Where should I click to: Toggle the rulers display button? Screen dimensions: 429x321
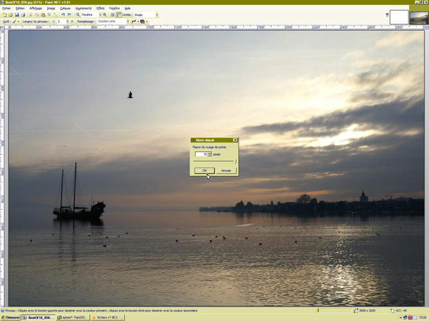119,15
